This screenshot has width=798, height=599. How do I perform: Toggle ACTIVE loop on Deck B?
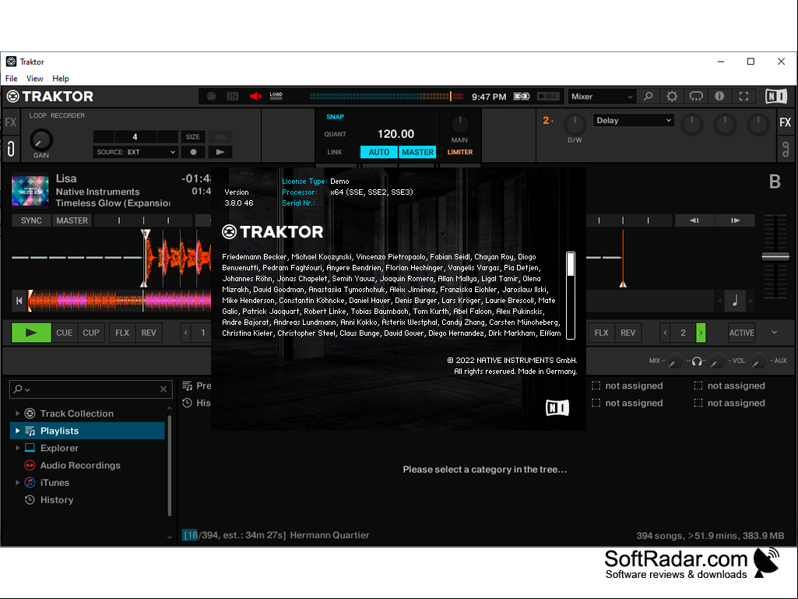(741, 333)
